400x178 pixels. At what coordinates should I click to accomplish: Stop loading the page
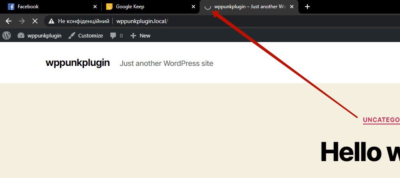(35, 21)
